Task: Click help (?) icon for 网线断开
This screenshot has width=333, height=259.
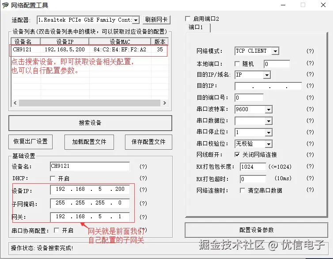Action: (310, 155)
